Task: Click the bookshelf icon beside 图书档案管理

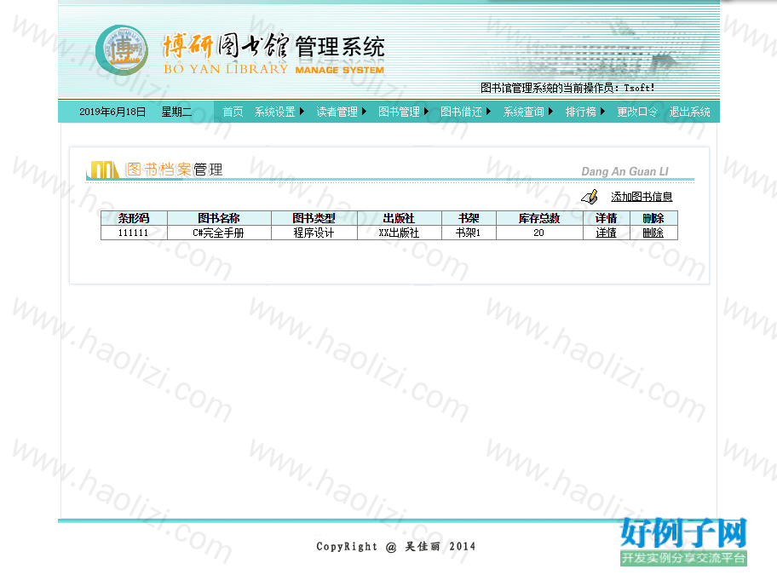Action: click(x=105, y=170)
